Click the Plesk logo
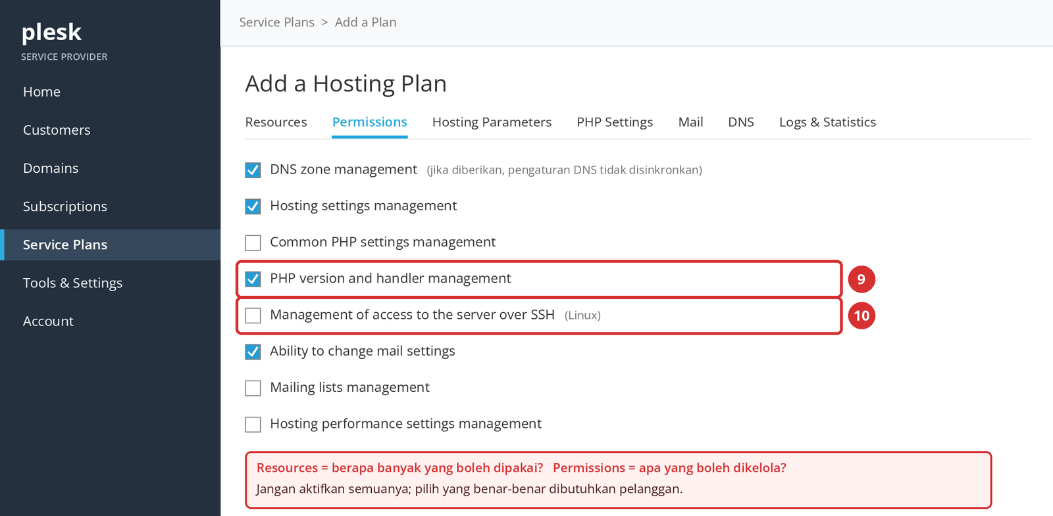1053x516 pixels. coord(51,32)
